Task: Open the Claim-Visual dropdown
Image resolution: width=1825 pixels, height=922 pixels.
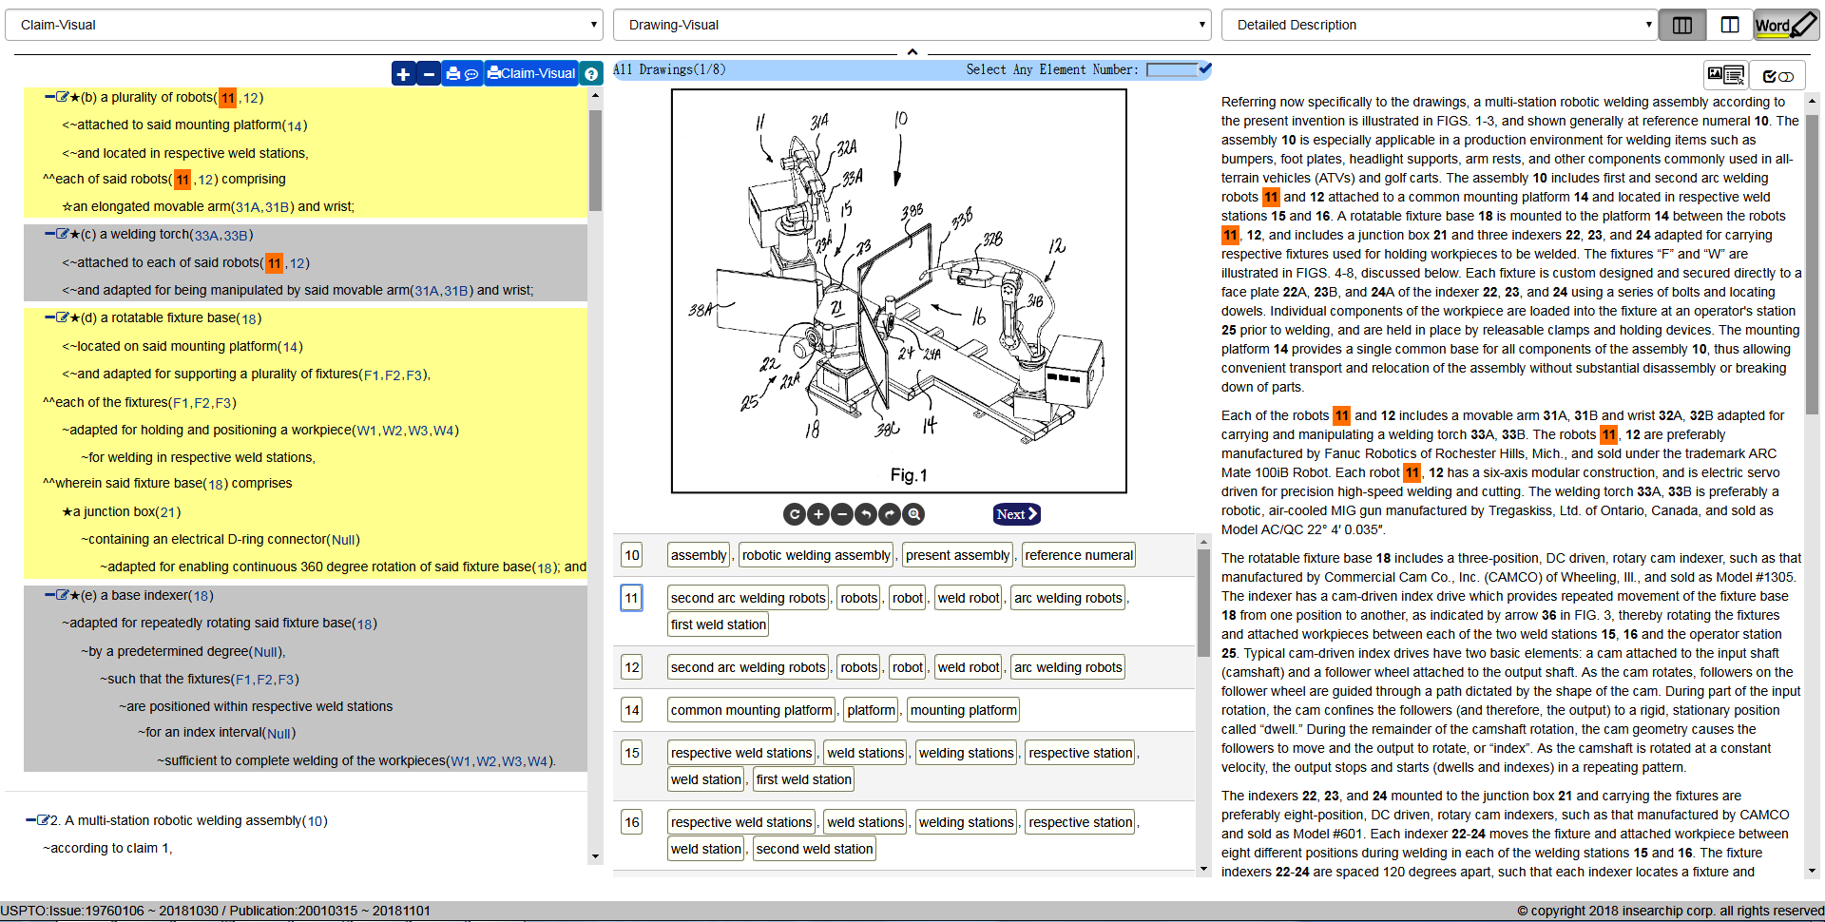Action: pyautogui.click(x=304, y=25)
